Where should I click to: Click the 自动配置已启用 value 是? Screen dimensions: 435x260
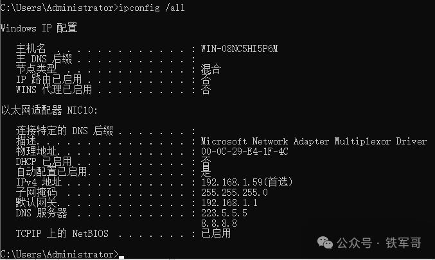tap(206, 172)
